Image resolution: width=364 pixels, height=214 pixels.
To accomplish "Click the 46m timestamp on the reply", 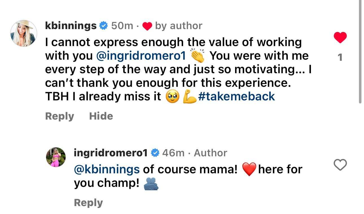I will (x=173, y=153).
